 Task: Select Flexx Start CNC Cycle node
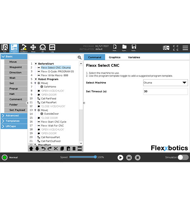[54, 122]
